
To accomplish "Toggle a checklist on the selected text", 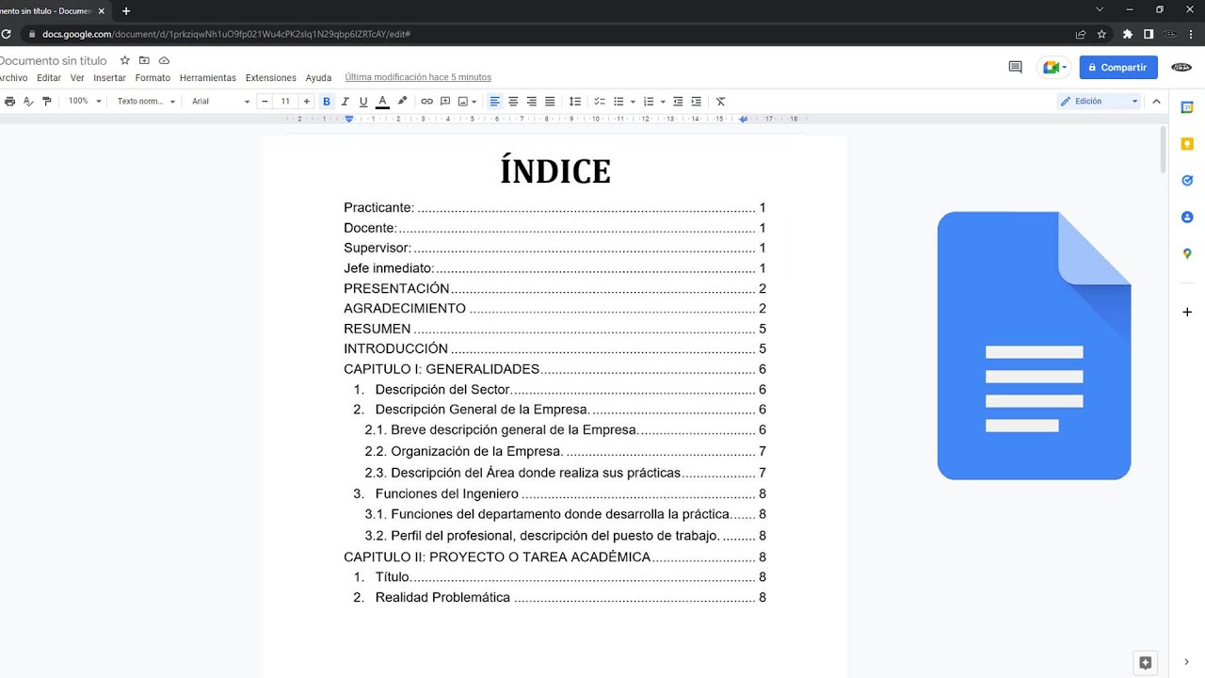I will point(599,101).
